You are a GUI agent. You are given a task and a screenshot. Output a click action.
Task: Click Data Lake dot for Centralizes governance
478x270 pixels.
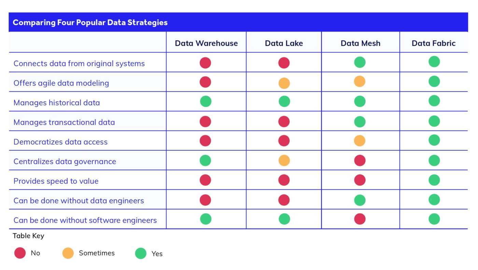click(x=284, y=160)
